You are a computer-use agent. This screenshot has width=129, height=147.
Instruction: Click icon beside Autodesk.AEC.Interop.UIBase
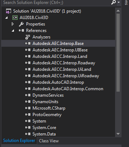[x=28, y=50]
